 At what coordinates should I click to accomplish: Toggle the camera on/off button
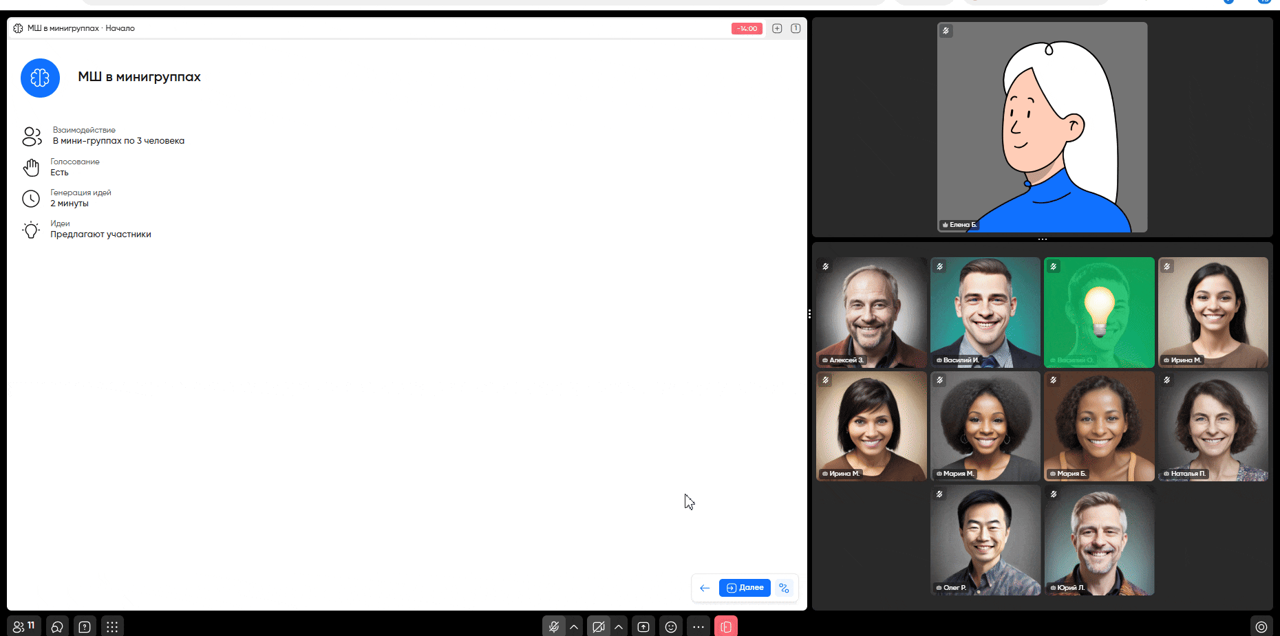599,626
